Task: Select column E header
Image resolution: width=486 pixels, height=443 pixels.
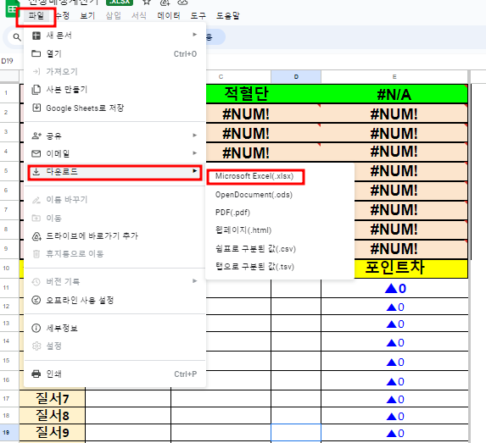Action: [x=394, y=77]
